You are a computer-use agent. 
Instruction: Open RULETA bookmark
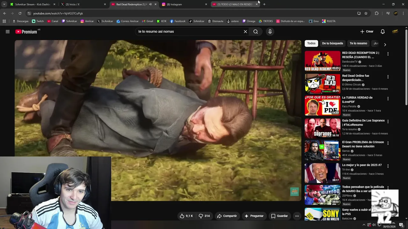(x=329, y=21)
